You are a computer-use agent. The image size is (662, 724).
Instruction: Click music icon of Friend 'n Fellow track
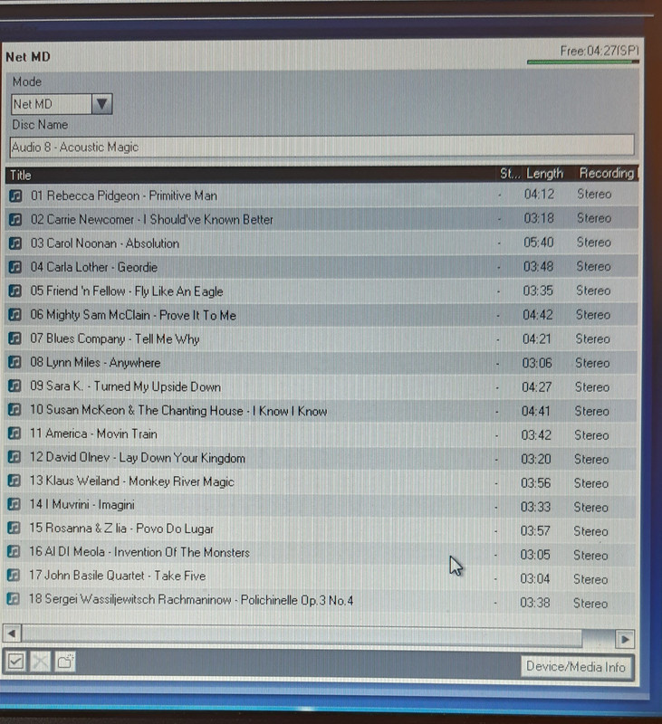click(15, 291)
